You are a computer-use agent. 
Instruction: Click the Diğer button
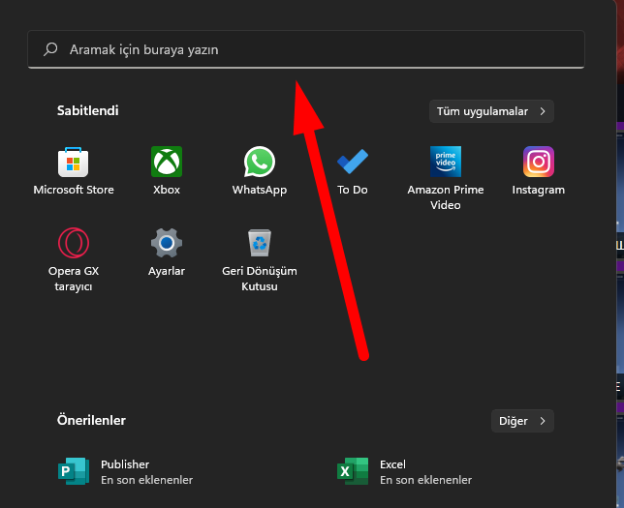(x=522, y=421)
